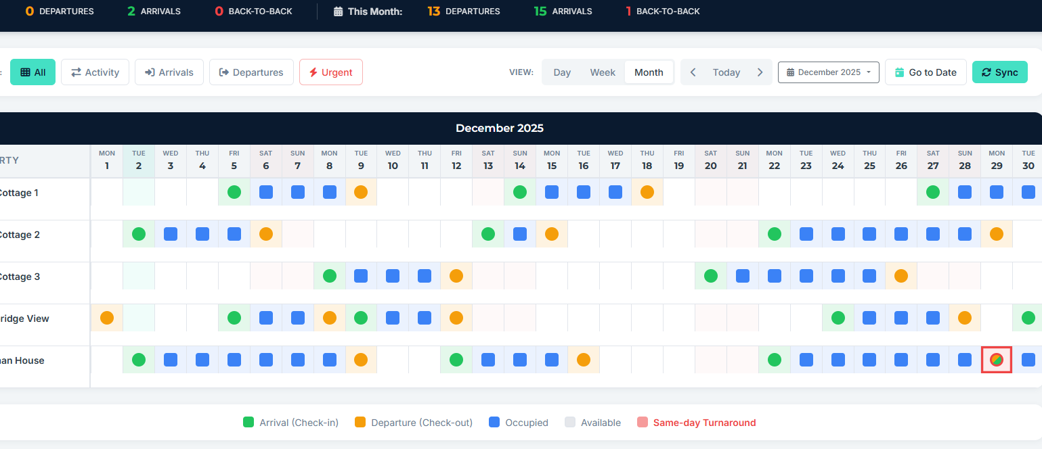The height and width of the screenshot is (449, 1042).
Task: Select the Activity swap-arrows icon
Action: pos(76,72)
